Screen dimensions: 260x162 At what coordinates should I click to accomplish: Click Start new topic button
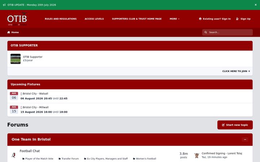(235, 125)
